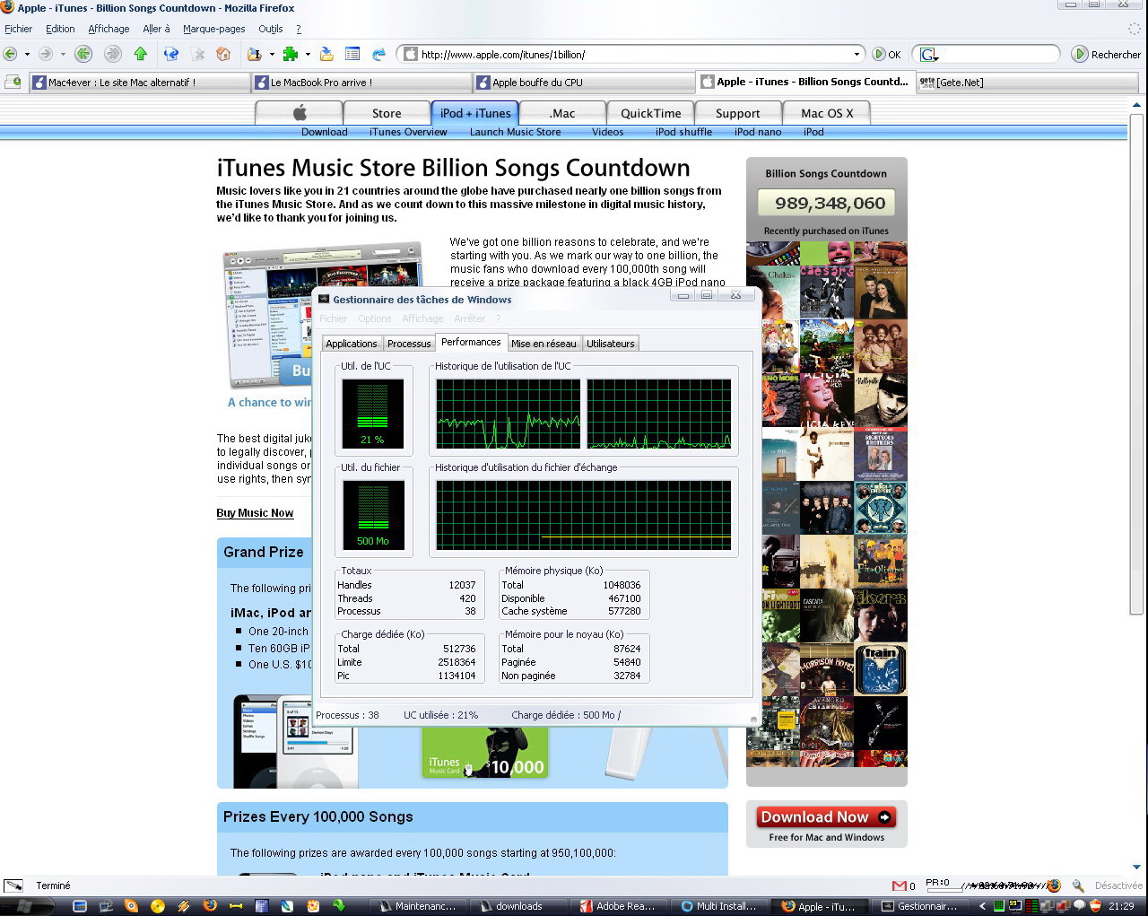Viewport: 1148px width, 916px height.
Task: Open the Affichage menu in Firefox
Action: tap(109, 29)
